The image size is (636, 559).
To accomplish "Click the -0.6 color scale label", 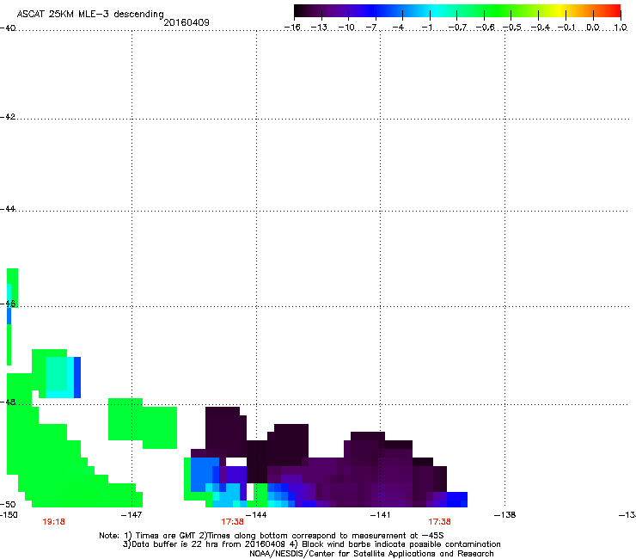I will [x=485, y=28].
